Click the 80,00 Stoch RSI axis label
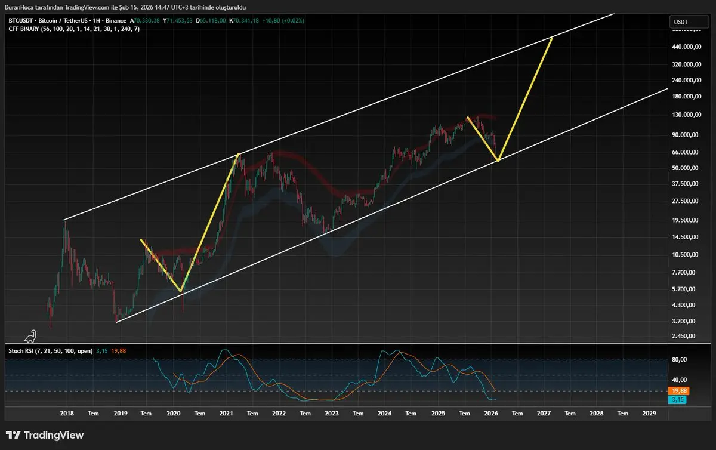This screenshot has height=450, width=716. click(x=680, y=360)
